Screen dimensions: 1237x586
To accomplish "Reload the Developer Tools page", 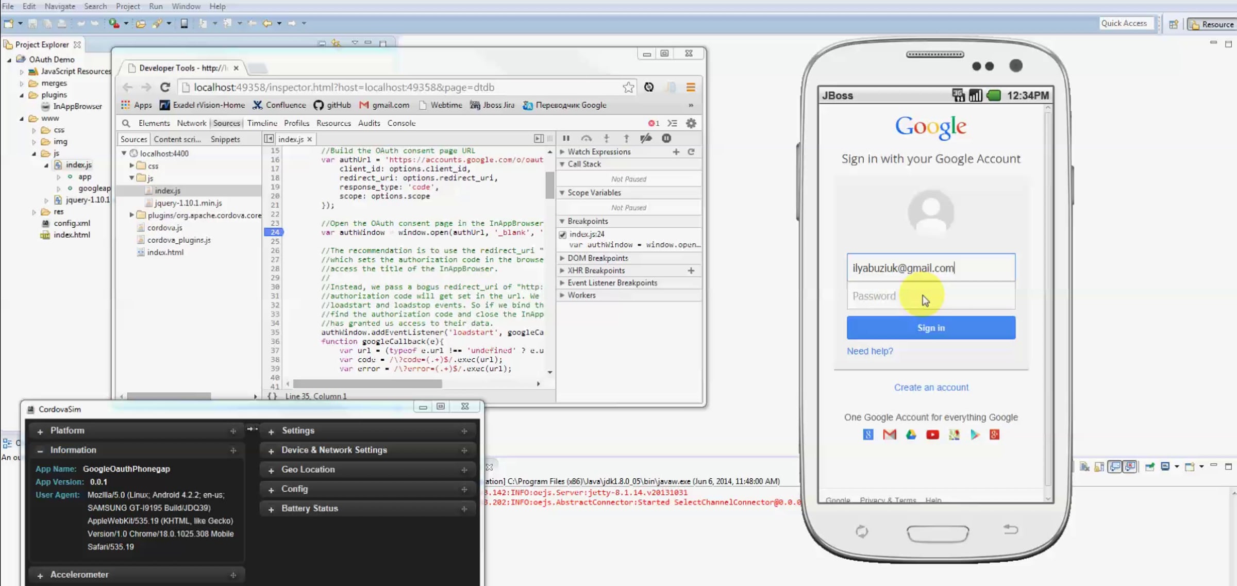I will coord(165,87).
